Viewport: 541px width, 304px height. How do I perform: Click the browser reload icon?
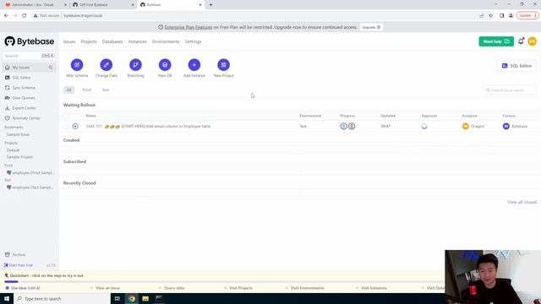(x=25, y=15)
